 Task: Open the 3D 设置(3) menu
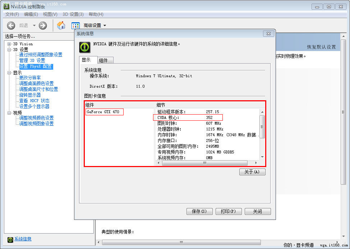(73, 14)
